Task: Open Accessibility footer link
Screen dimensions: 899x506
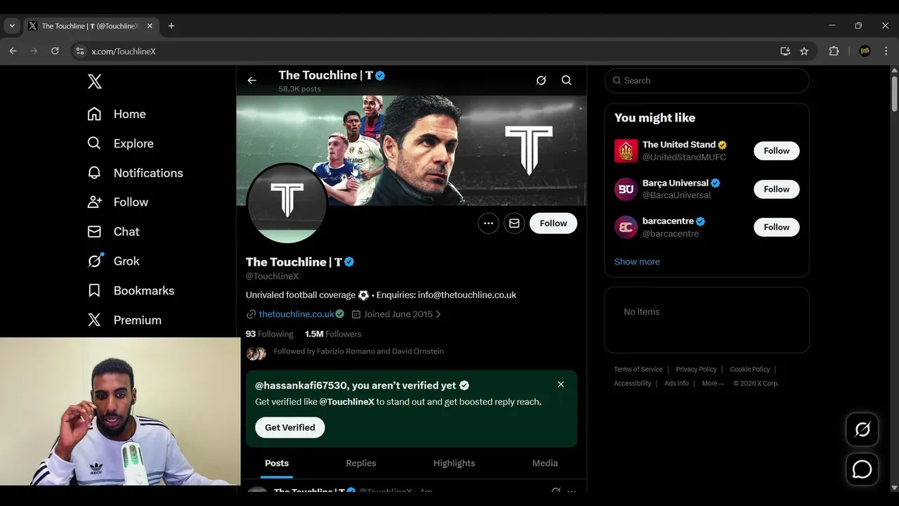Action: coord(633,384)
